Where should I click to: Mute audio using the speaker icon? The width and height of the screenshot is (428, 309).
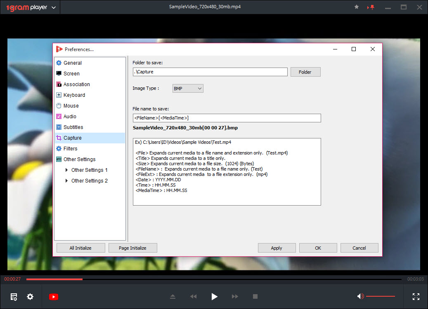(x=360, y=296)
